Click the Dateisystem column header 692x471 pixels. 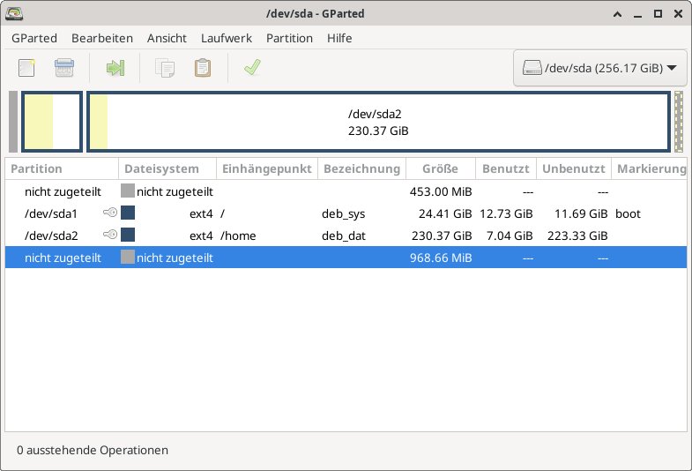point(167,168)
